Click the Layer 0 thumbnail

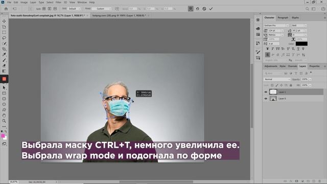point(273,99)
